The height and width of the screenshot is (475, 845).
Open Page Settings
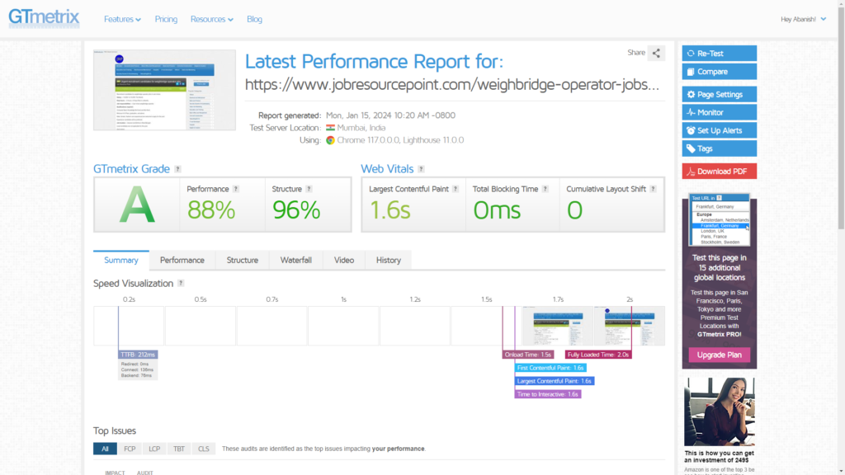[719, 94]
